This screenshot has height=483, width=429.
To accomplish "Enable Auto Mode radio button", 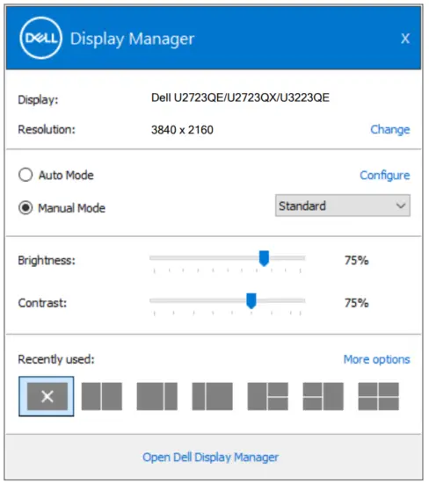I will pyautogui.click(x=25, y=175).
